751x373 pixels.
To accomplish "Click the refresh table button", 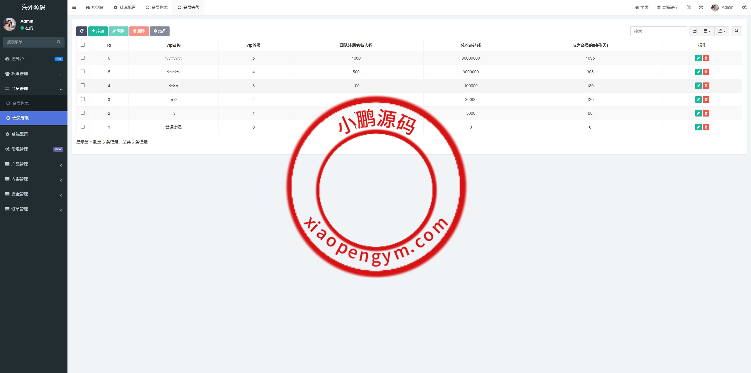I will point(82,31).
